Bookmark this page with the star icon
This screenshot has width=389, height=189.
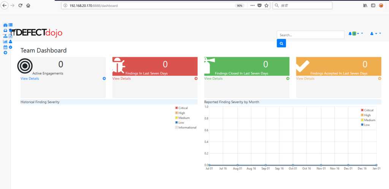click(266, 5)
